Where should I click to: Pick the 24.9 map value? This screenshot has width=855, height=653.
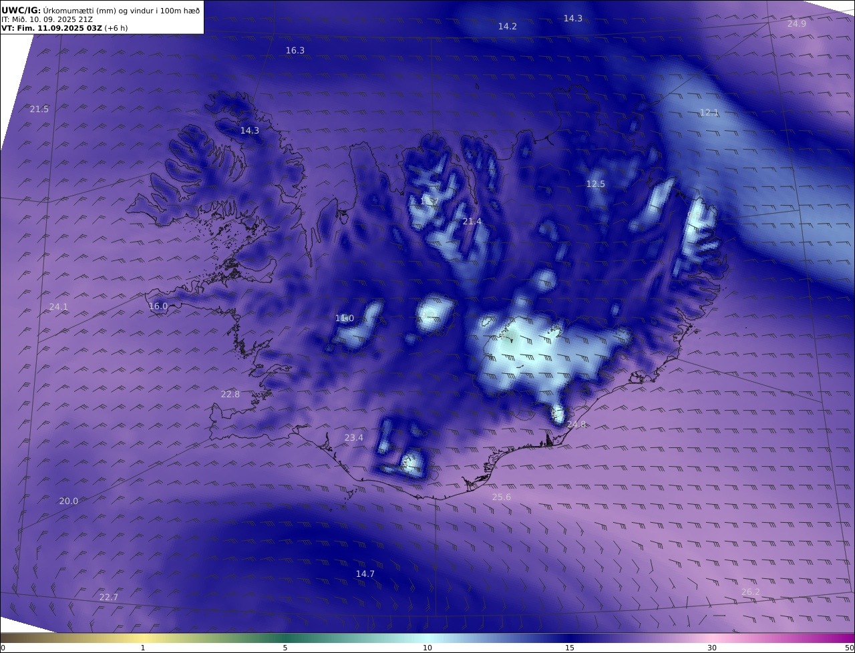[x=796, y=24]
